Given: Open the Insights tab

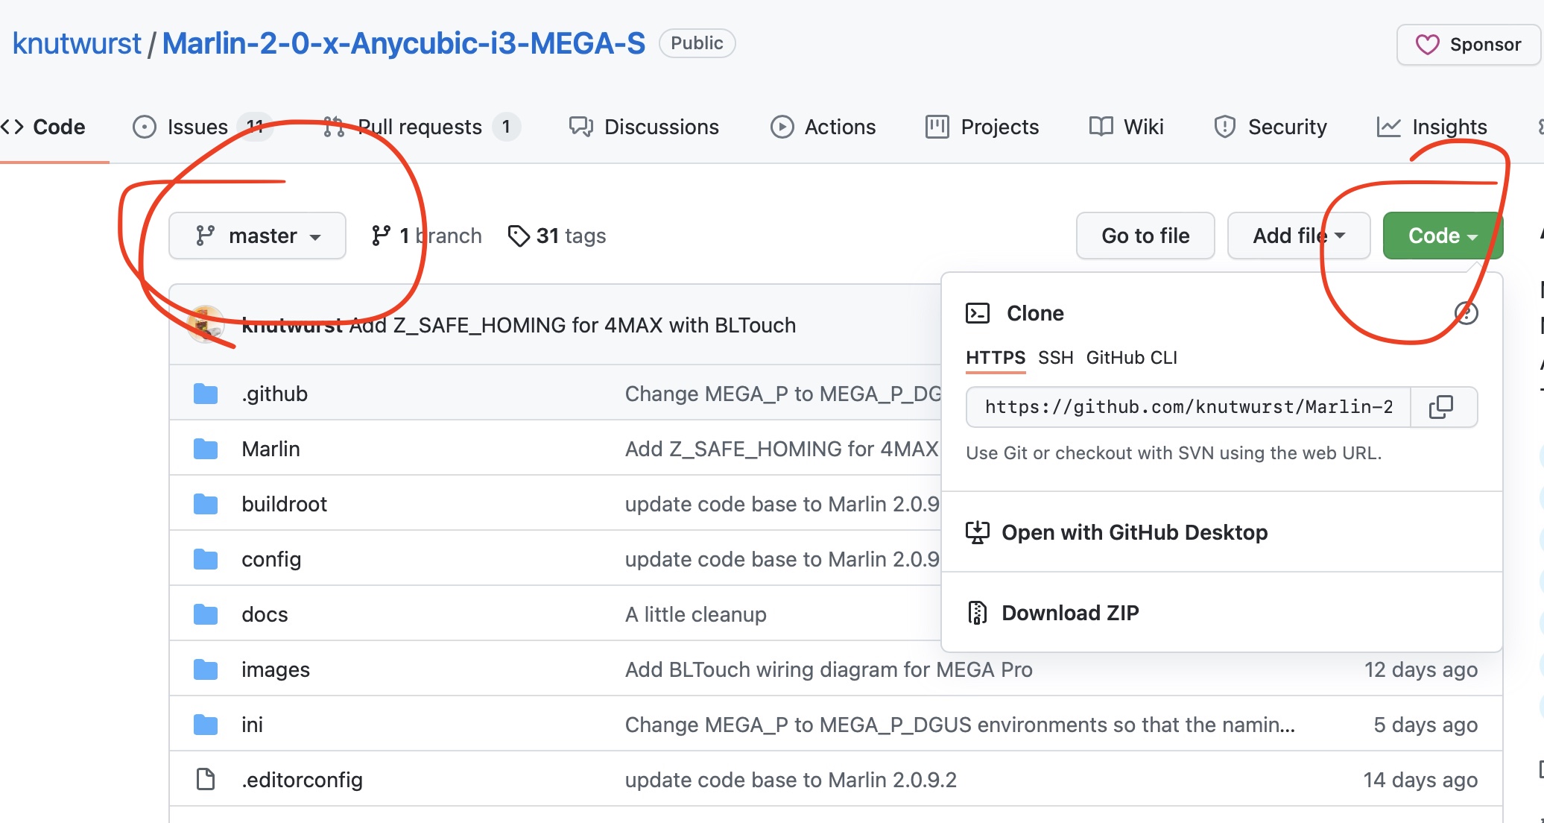Looking at the screenshot, I should click(1431, 127).
